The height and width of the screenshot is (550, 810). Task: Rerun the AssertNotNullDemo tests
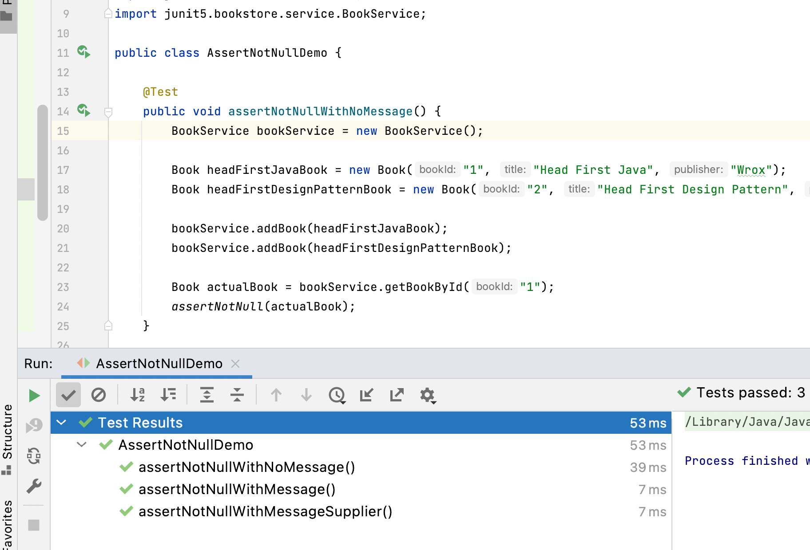[33, 395]
